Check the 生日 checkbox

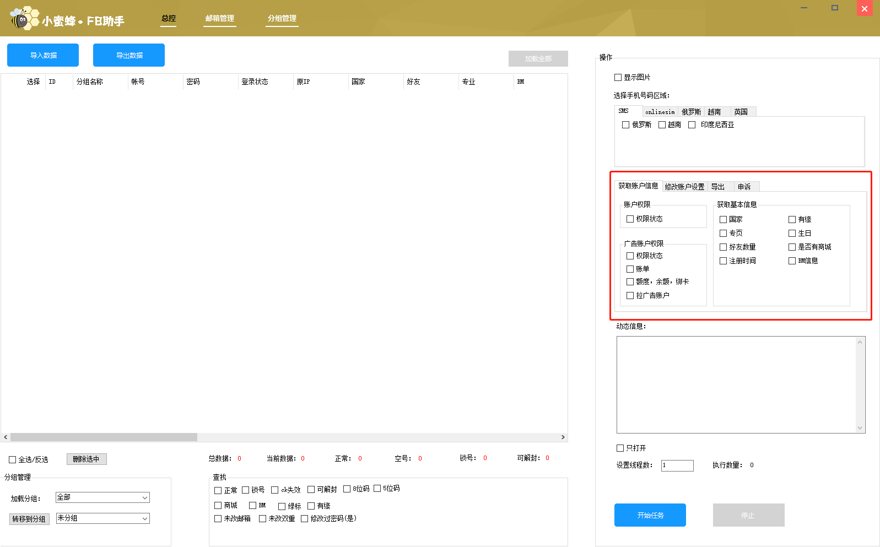(792, 233)
